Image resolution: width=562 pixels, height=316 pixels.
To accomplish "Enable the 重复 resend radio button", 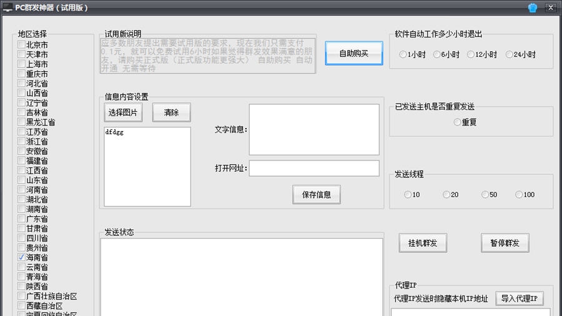I will [x=457, y=122].
